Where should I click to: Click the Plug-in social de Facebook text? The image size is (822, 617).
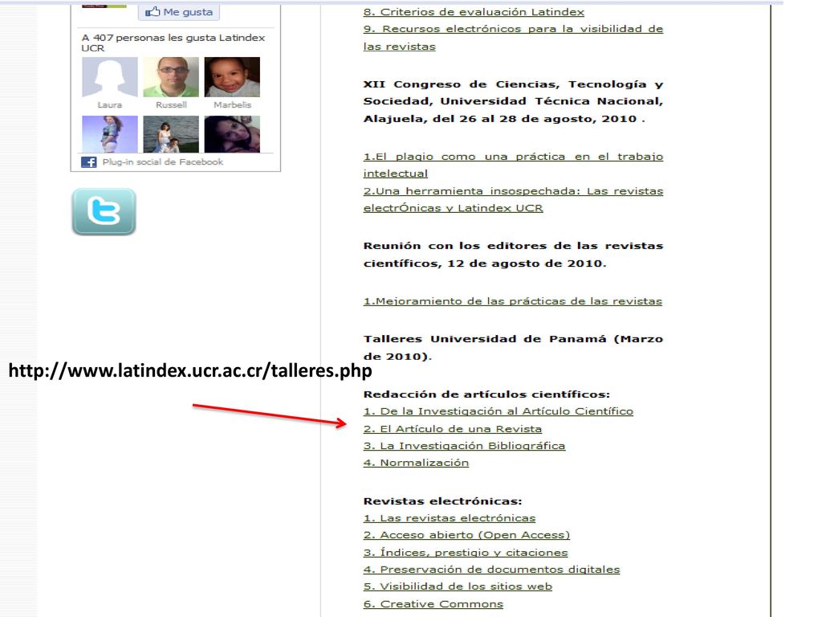click(162, 162)
